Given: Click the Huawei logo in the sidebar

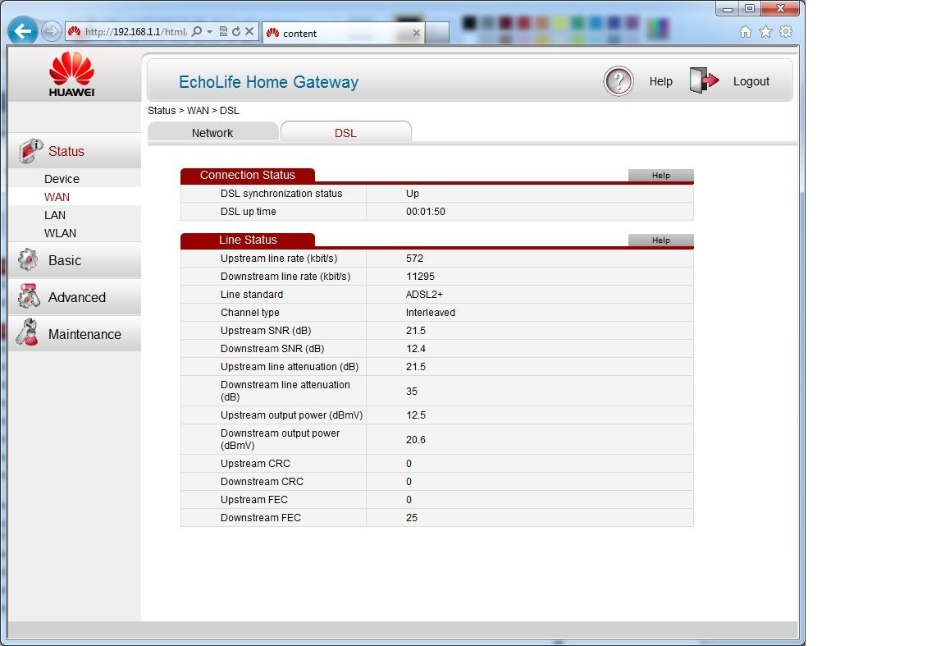Looking at the screenshot, I should tap(71, 74).
